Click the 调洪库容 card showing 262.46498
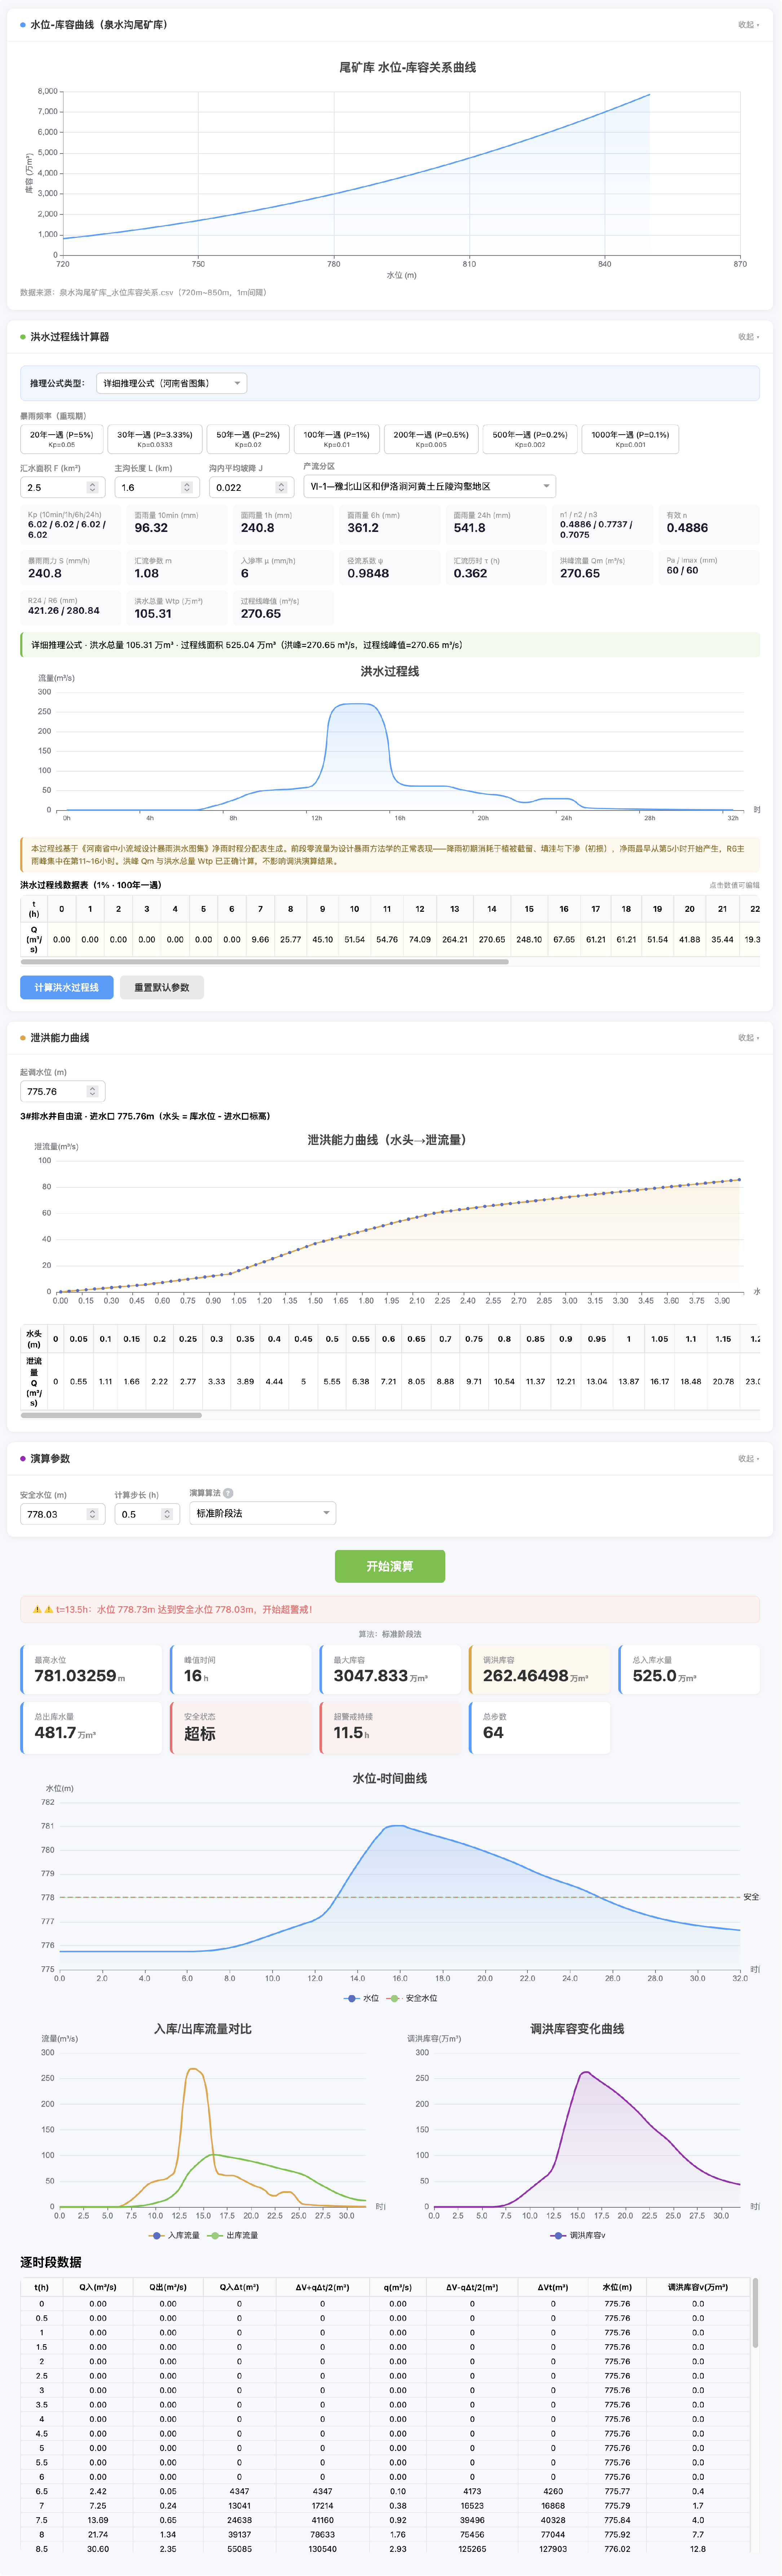 [540, 1670]
